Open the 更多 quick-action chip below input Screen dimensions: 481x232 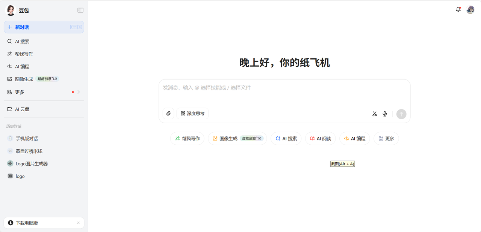point(386,139)
